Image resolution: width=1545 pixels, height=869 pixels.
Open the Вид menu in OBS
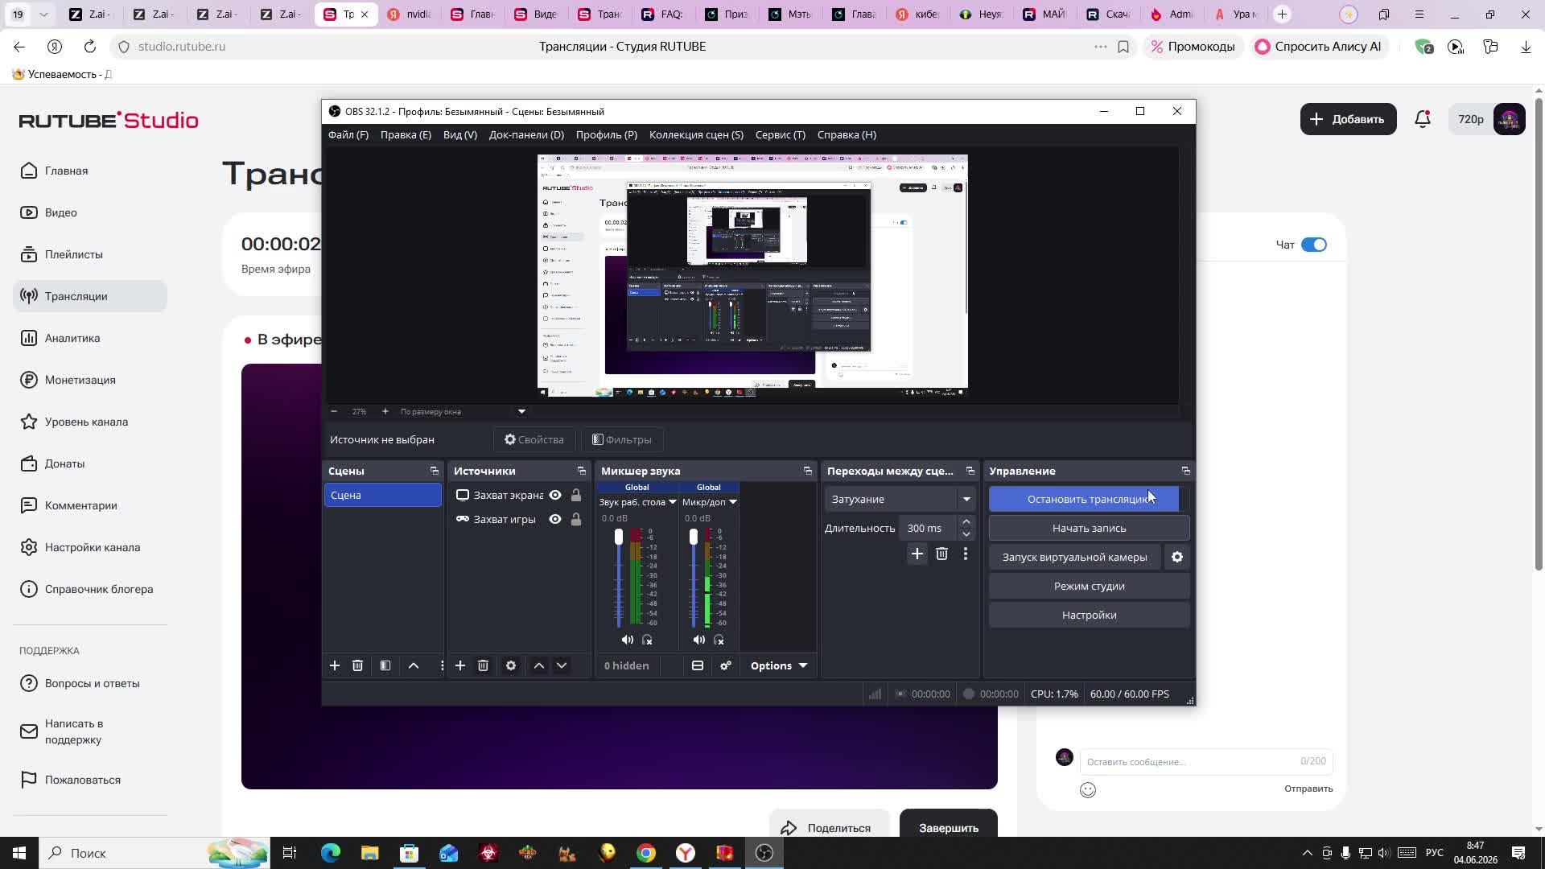[460, 134]
